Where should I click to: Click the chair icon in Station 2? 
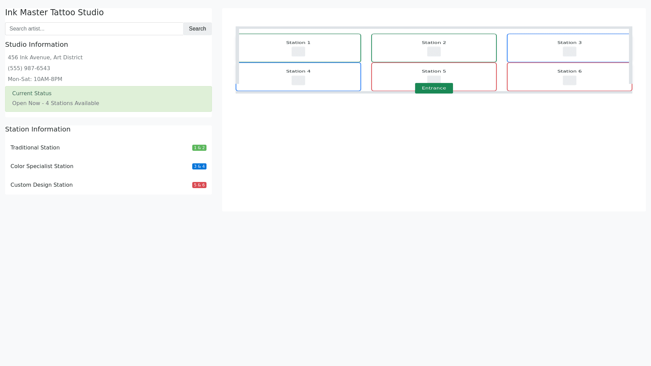tap(434, 52)
